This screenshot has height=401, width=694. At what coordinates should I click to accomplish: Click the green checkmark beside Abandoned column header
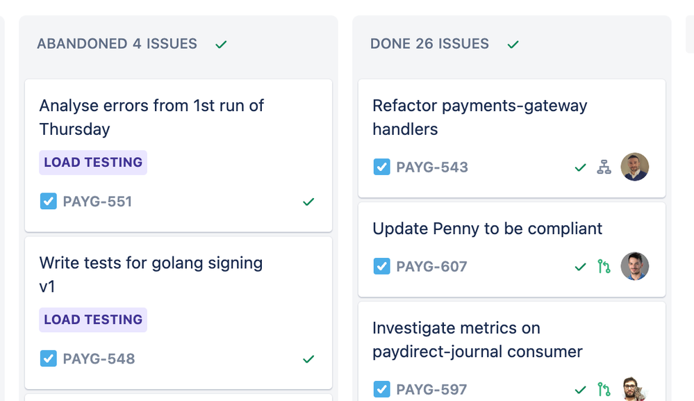221,44
